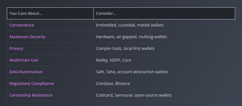Select "Safe, Taho, account abstraction wallets" text
242x106 pixels.
click(132, 72)
